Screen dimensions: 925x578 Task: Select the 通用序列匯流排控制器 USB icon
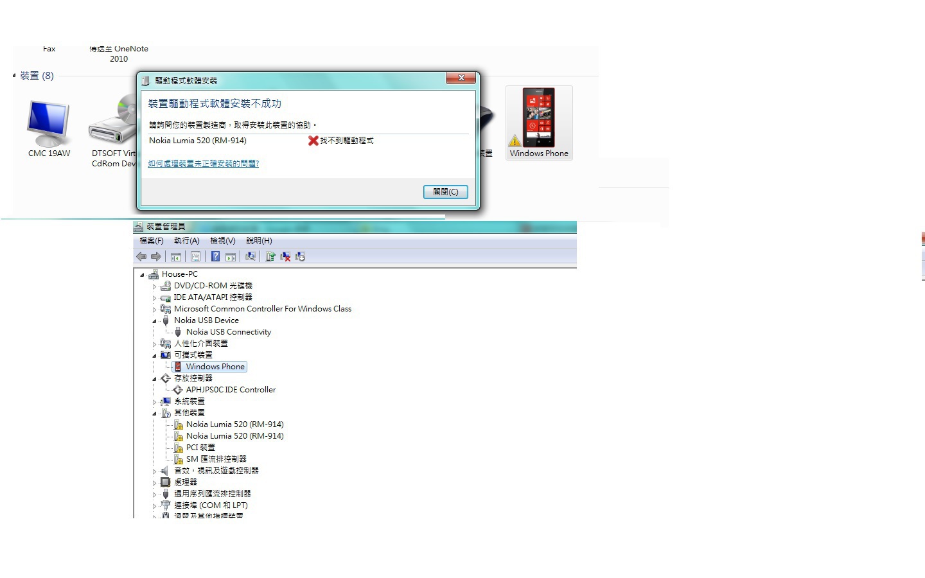coord(166,494)
